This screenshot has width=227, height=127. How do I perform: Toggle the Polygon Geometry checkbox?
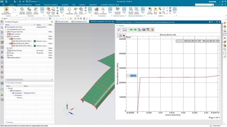click(x=8, y=32)
